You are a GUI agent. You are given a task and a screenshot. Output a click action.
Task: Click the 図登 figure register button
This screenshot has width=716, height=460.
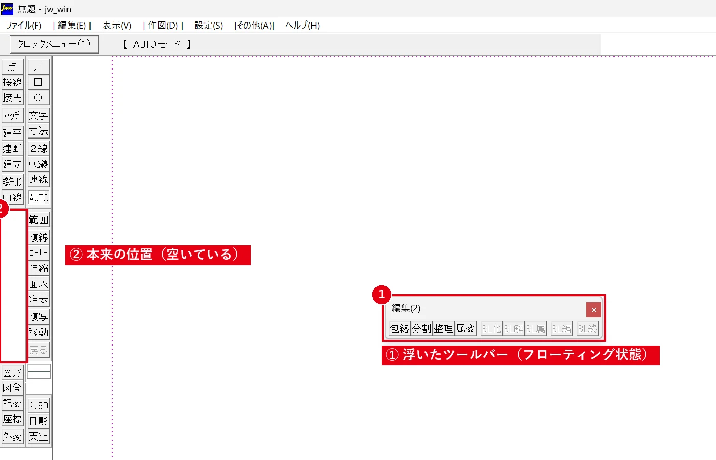coord(13,388)
